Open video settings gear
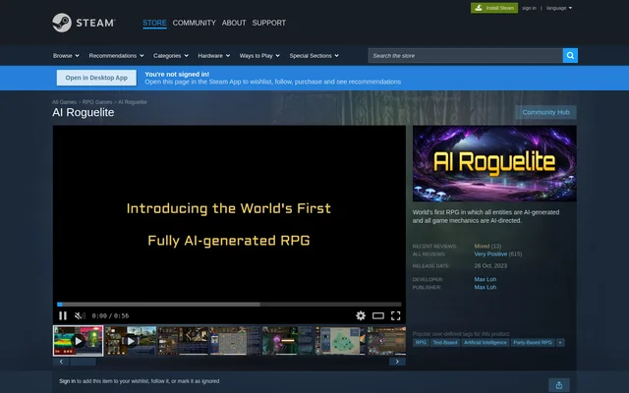This screenshot has height=393, width=629. (x=361, y=315)
